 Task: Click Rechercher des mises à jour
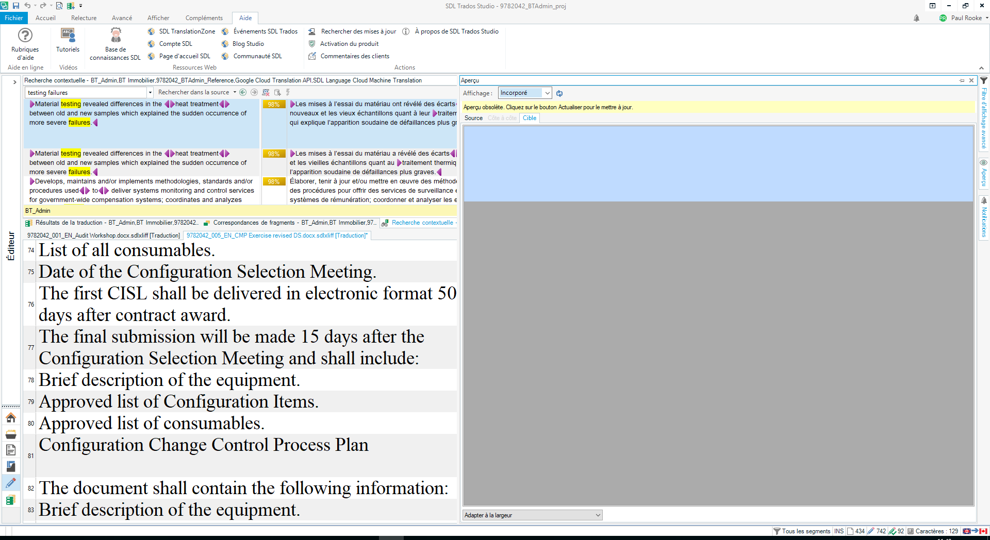coord(353,31)
